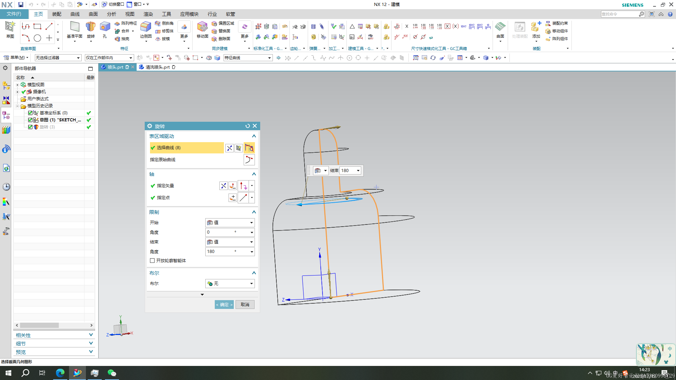This screenshot has height=380, width=676.
Task: Click the start 角度 input field showing 0
Action: tap(230, 233)
